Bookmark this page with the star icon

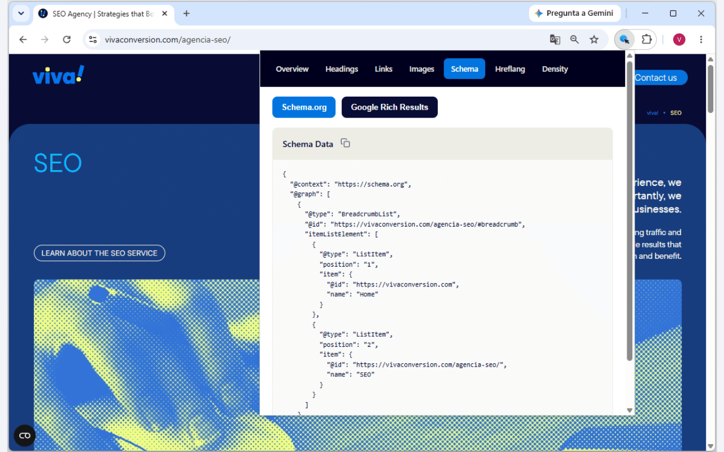tap(594, 40)
